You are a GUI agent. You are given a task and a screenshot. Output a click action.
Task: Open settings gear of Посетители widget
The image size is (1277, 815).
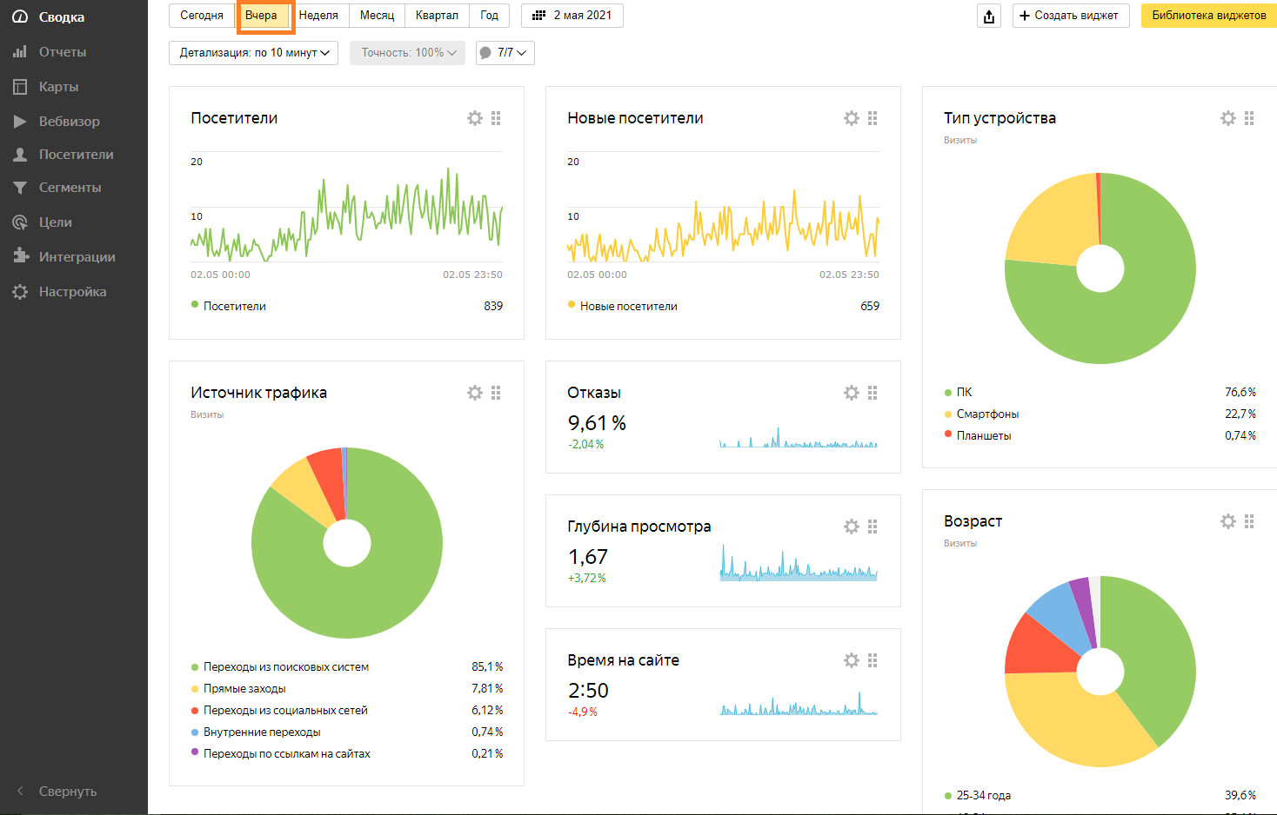click(x=474, y=118)
